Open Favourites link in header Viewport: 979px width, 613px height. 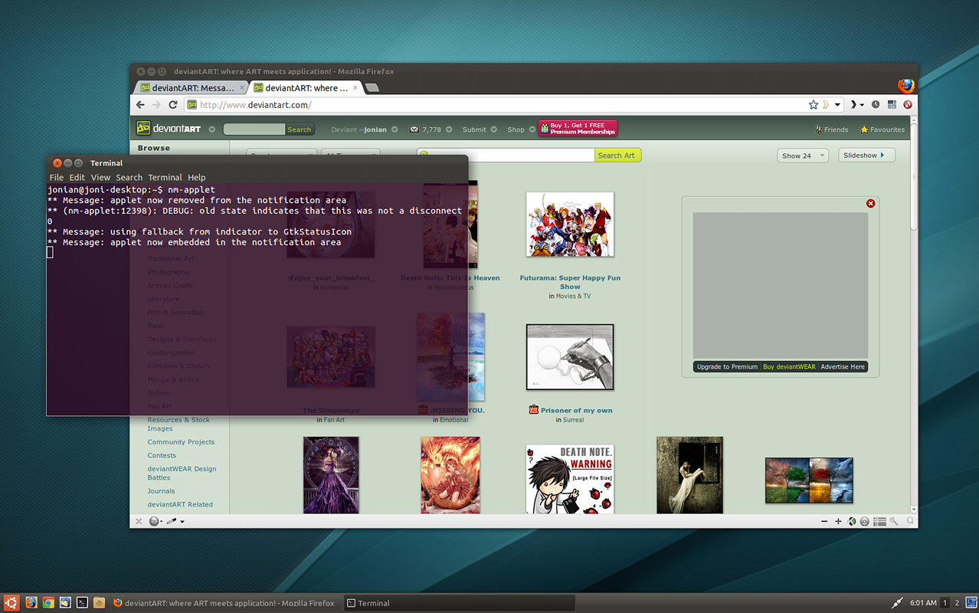click(x=882, y=129)
